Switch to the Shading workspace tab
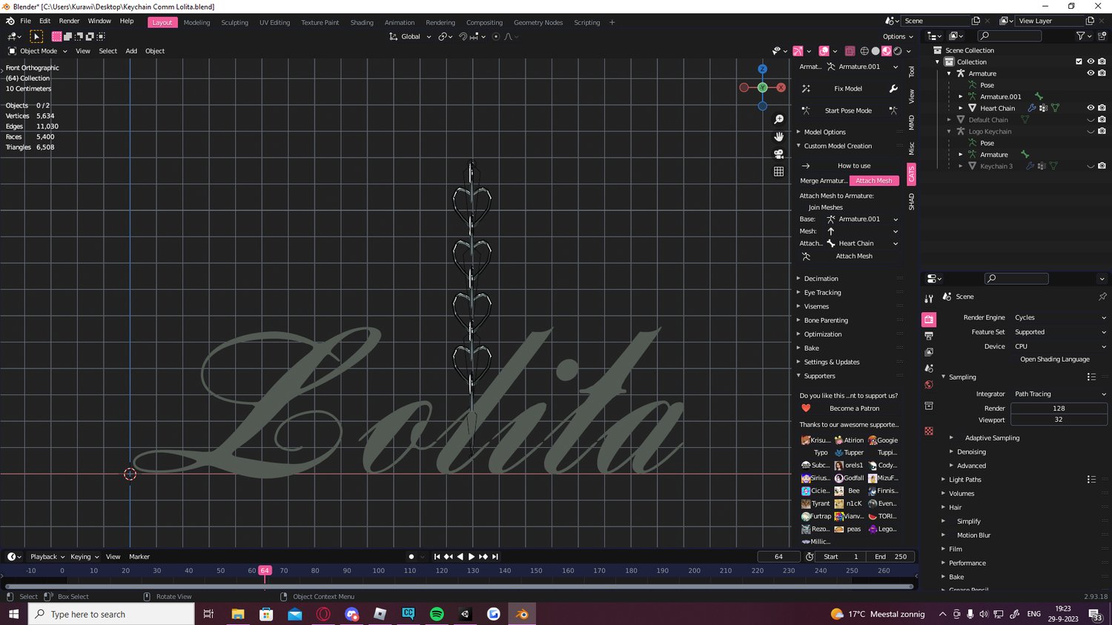Viewport: 1112px width, 625px height. click(362, 22)
